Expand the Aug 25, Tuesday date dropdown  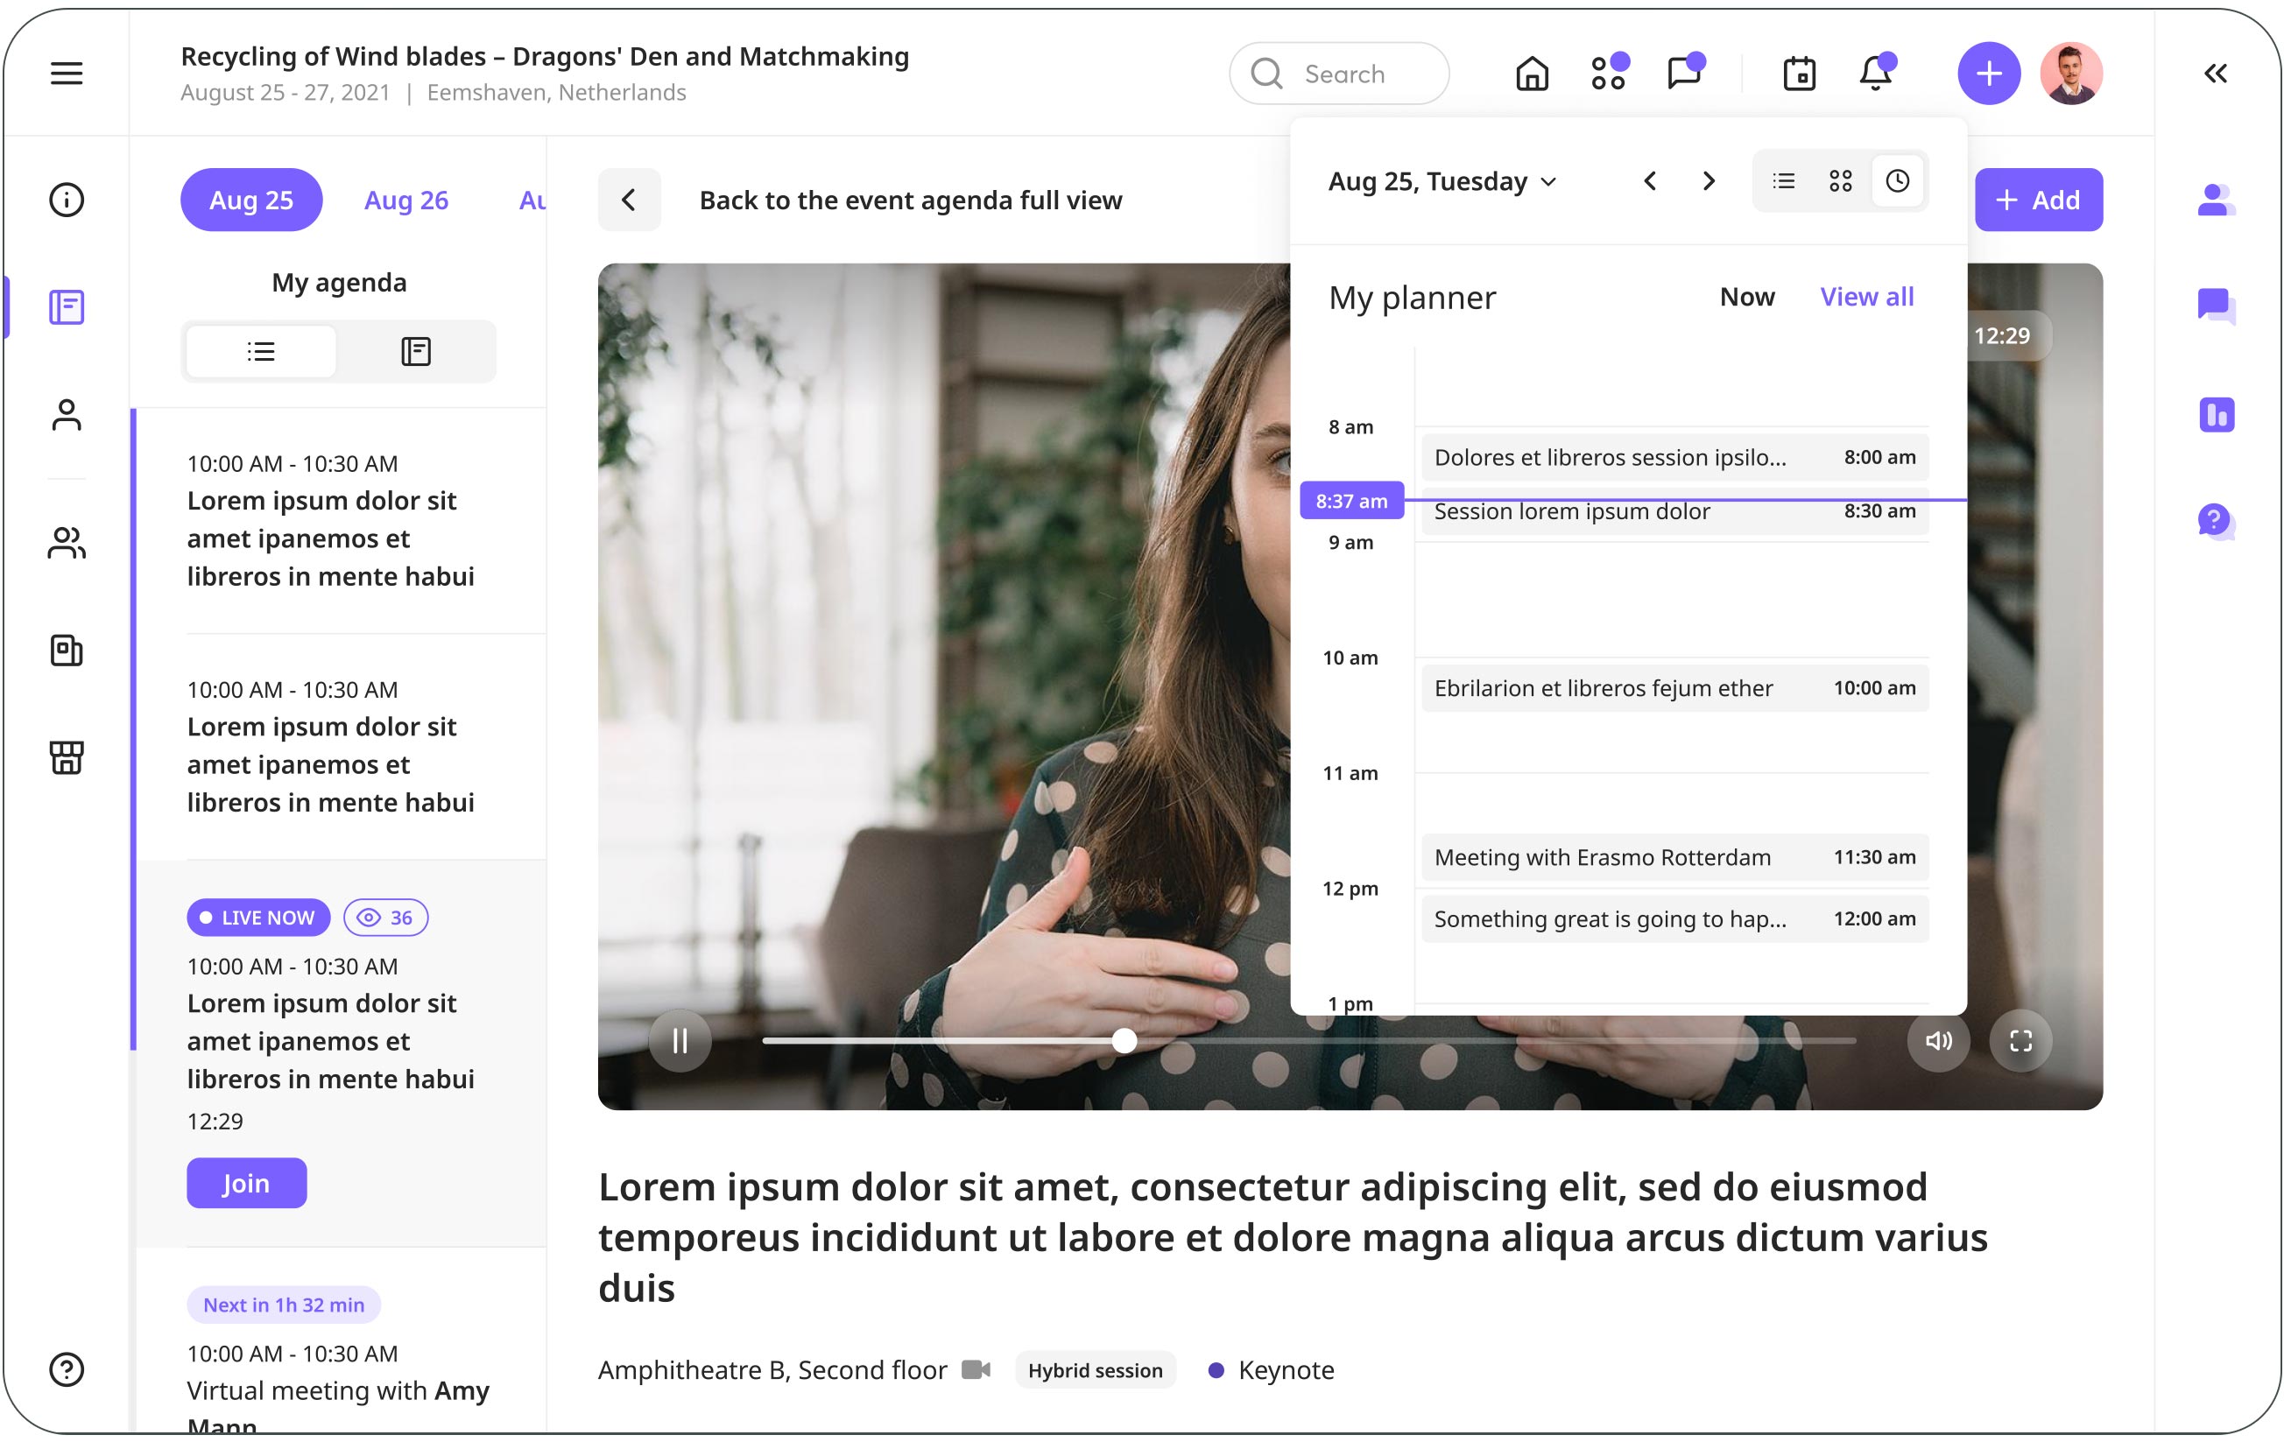click(x=1442, y=181)
